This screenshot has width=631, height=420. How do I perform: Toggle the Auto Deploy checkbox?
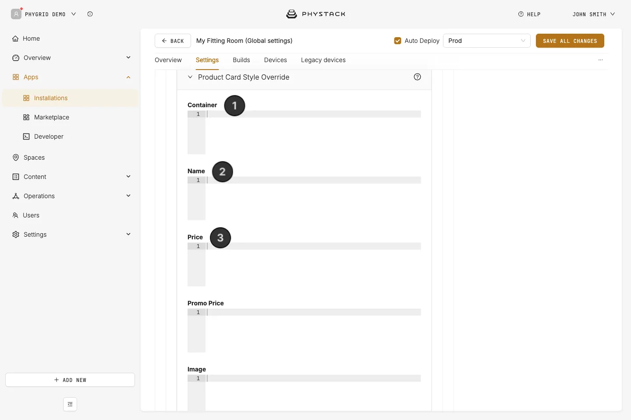pyautogui.click(x=398, y=41)
